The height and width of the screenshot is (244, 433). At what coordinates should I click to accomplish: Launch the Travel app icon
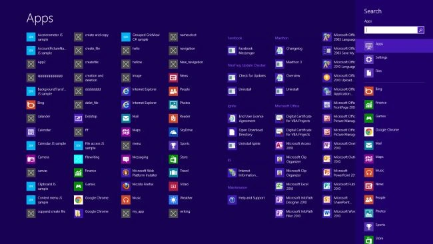(x=173, y=173)
